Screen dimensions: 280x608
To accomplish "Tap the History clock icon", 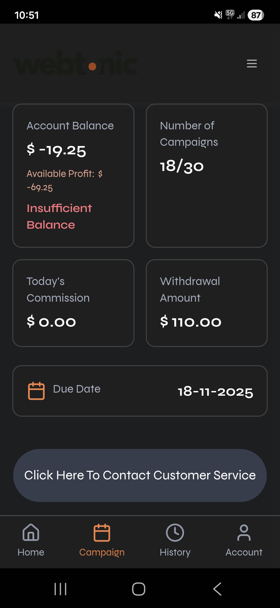I will click(175, 532).
